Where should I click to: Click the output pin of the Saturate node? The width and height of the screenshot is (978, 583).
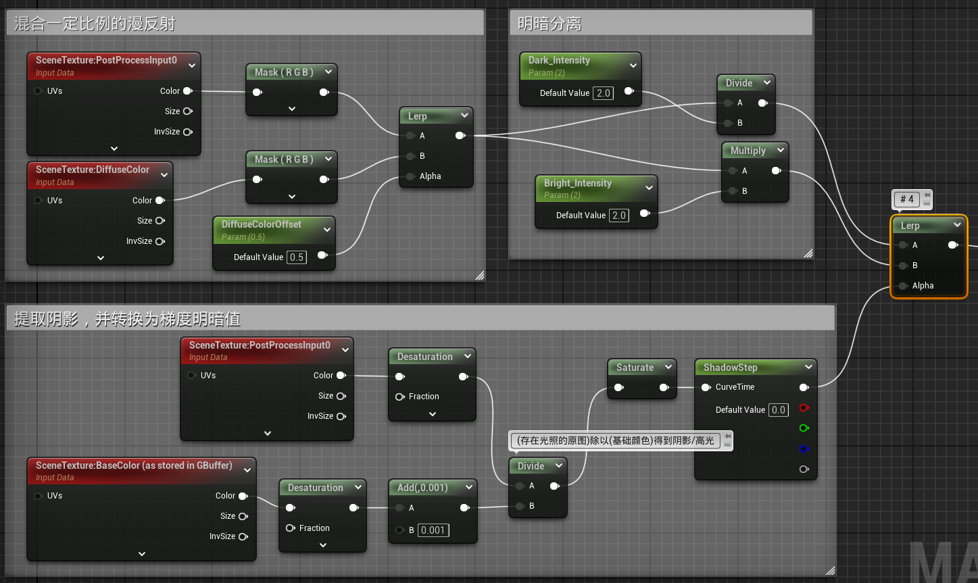pyautogui.click(x=664, y=388)
